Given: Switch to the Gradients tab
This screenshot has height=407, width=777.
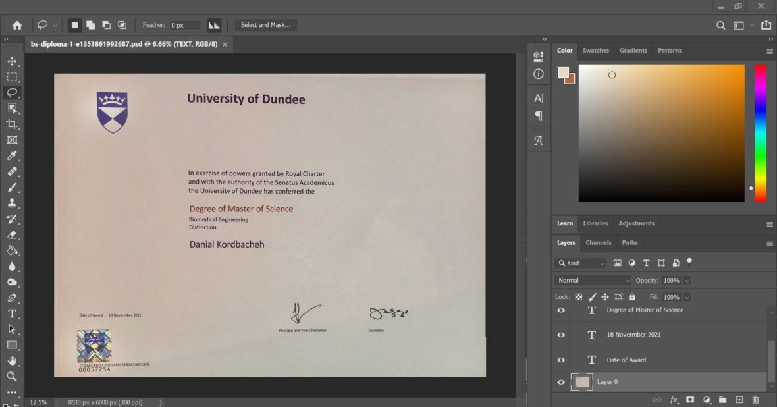Looking at the screenshot, I should click(633, 51).
